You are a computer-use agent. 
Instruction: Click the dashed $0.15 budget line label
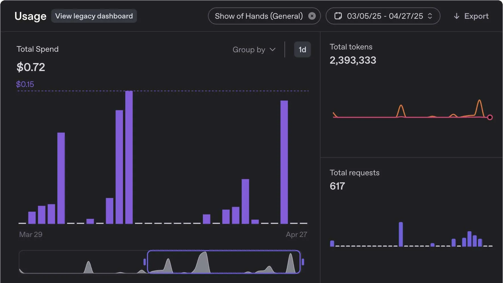(25, 84)
